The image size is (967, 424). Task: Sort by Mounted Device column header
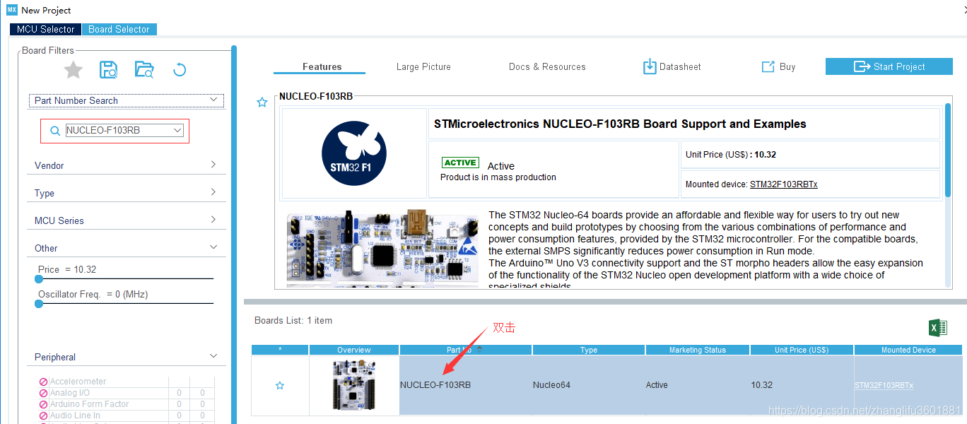[908, 350]
